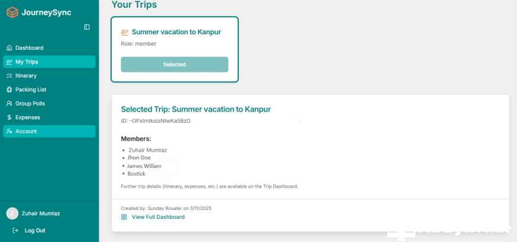Click the Account user icon
The height and width of the screenshot is (242, 517).
(9, 132)
